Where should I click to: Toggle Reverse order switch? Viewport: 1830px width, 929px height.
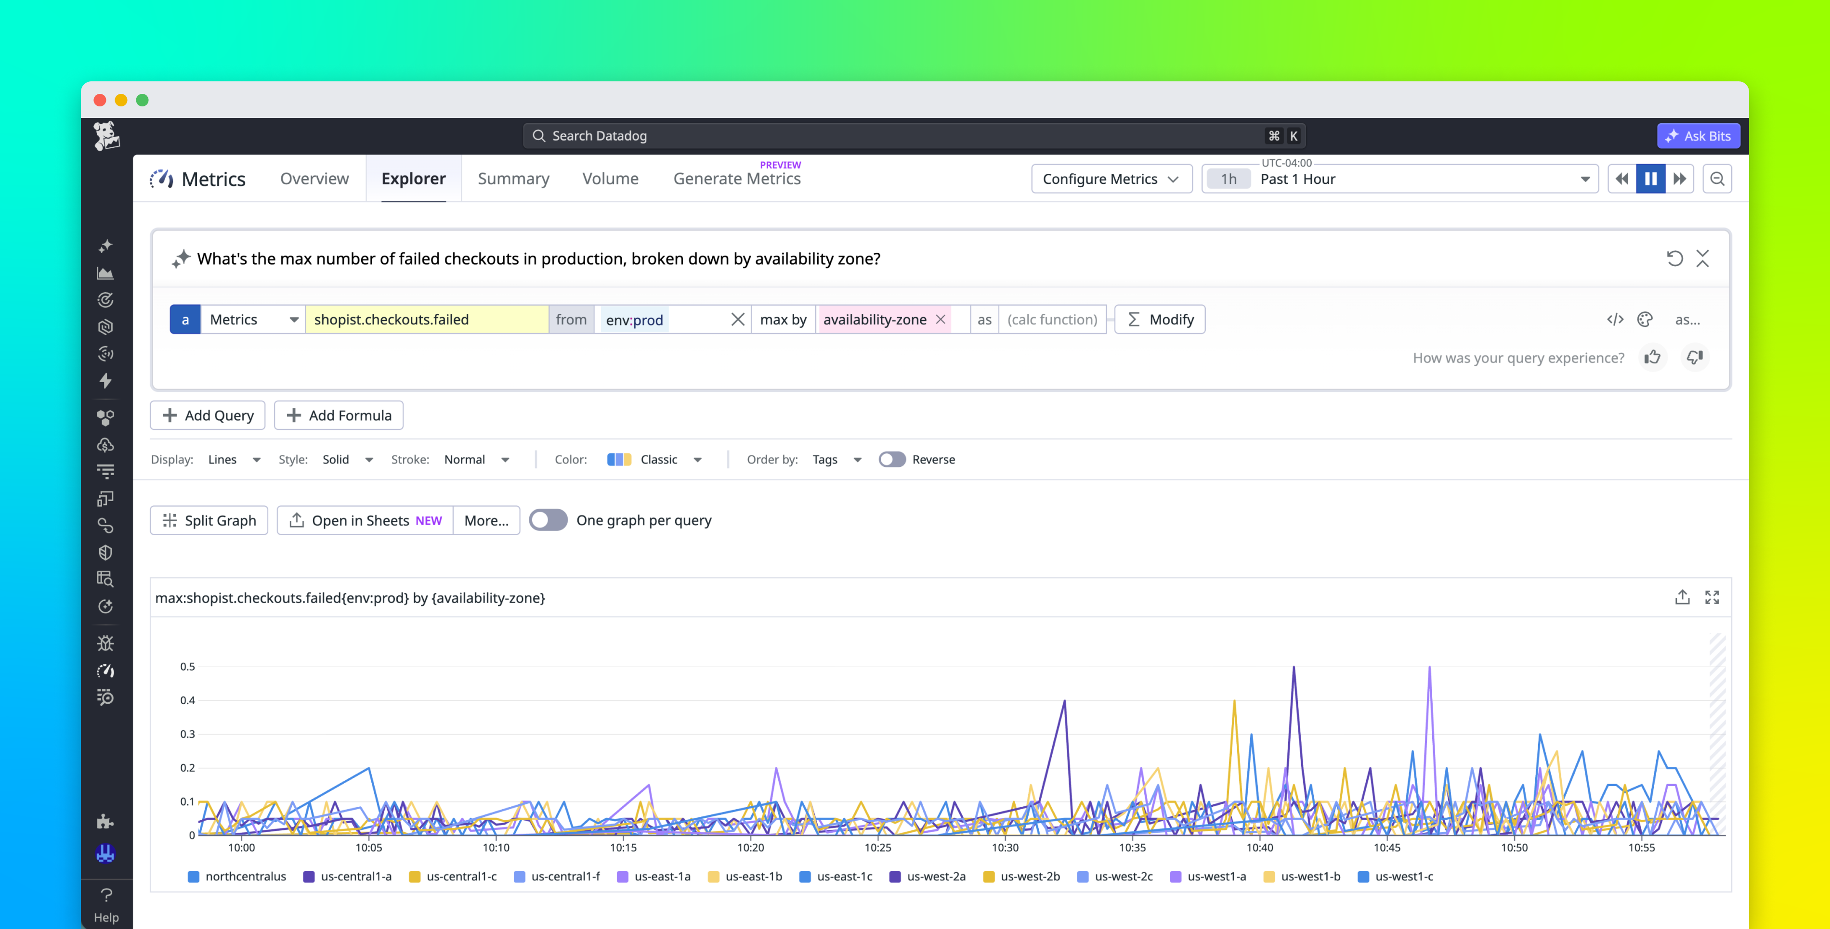(892, 460)
